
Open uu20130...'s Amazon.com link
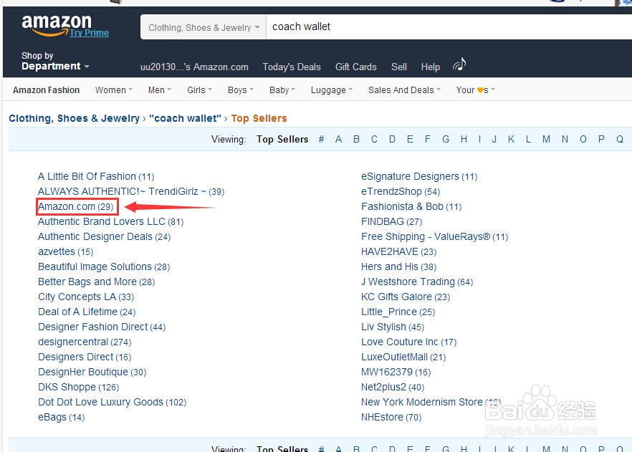194,67
